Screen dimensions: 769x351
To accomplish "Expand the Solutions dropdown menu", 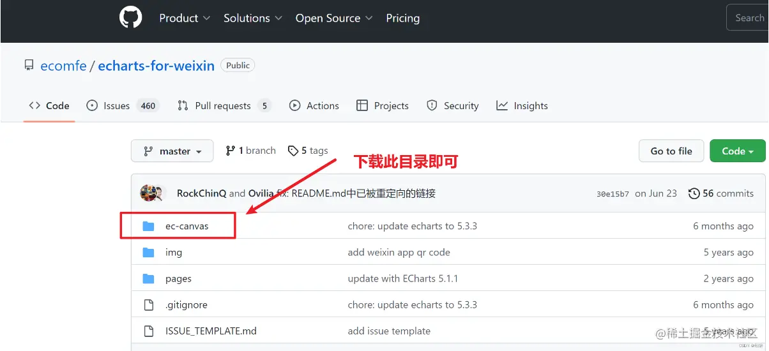I will point(253,19).
